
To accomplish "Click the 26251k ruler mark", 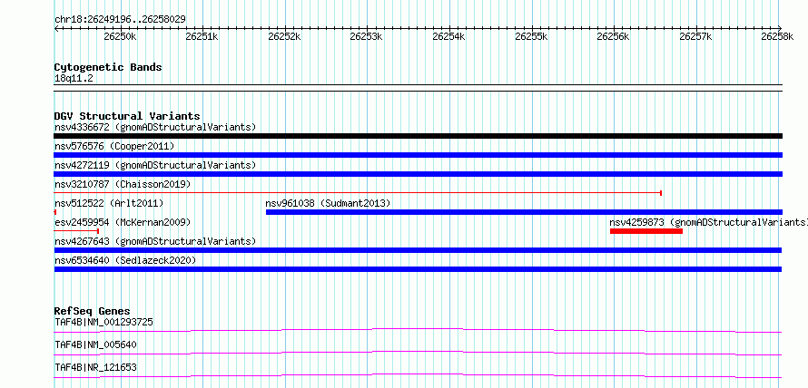I will coord(202,36).
